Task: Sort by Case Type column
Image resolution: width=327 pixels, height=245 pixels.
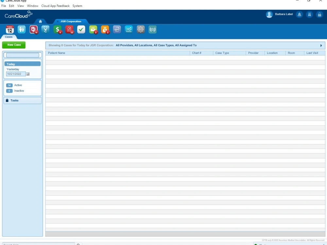Action: click(230, 53)
